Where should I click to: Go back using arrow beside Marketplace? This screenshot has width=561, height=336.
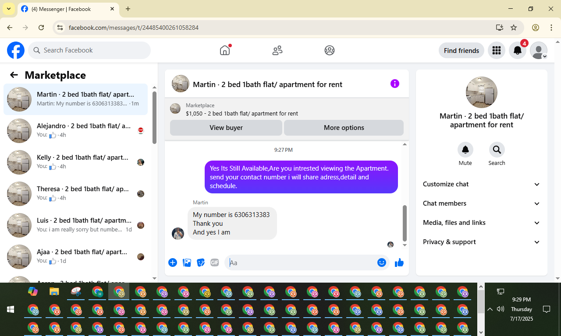pos(14,75)
